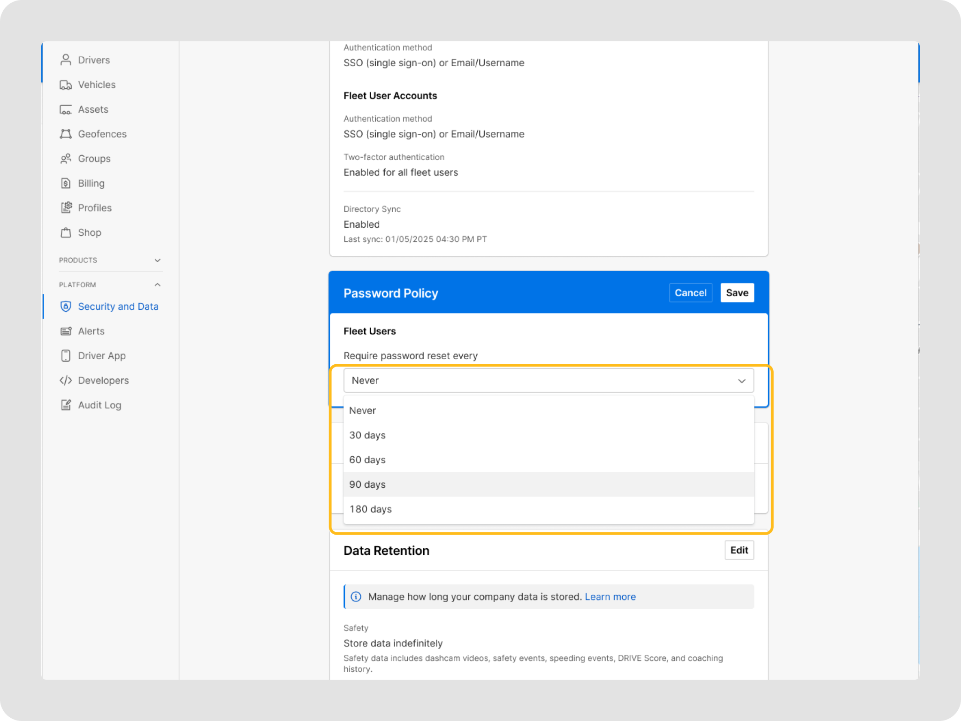This screenshot has width=961, height=721.
Task: Open the Profiles sidebar item
Action: pos(95,208)
